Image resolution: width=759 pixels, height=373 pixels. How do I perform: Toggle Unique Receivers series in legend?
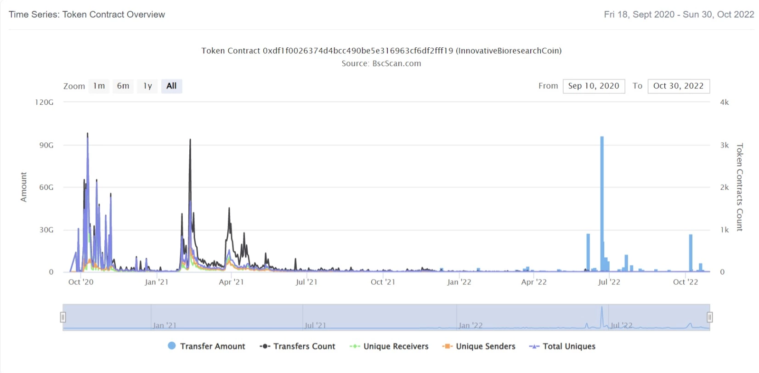(x=389, y=346)
